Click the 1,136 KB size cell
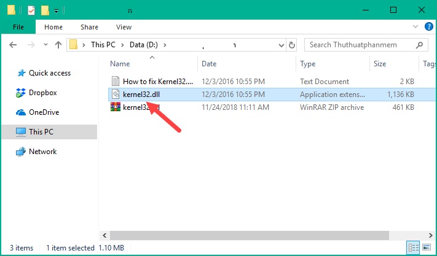Viewport: 437px width, 256px height. (401, 95)
